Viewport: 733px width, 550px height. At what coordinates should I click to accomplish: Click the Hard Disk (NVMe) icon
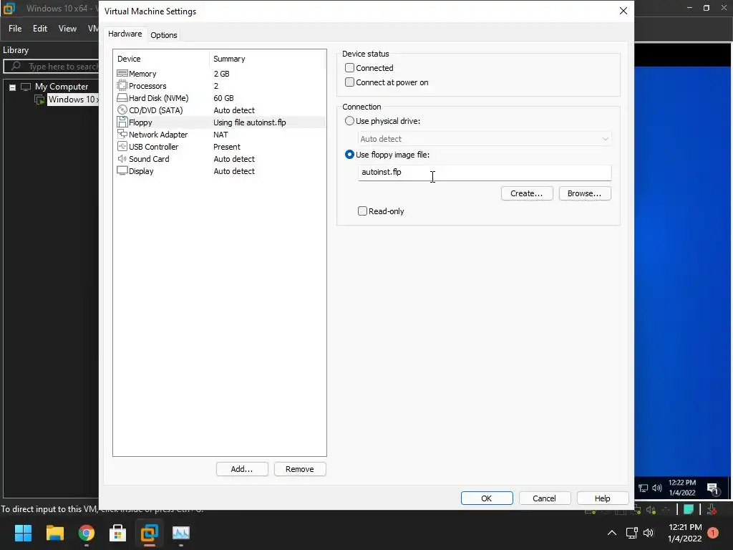click(x=122, y=97)
